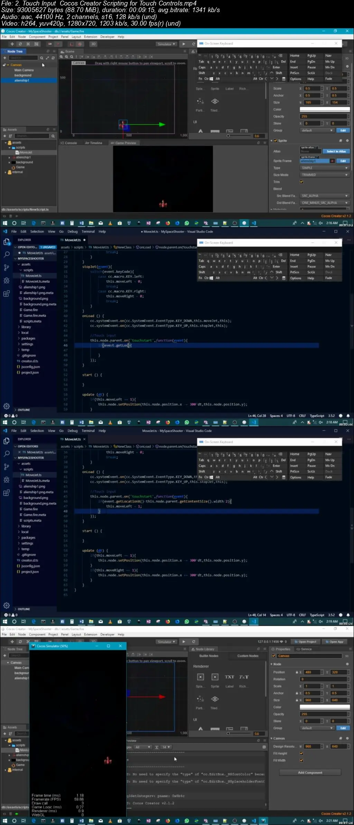
Task: Disable the Sprite component checkbox
Action: 276,141
